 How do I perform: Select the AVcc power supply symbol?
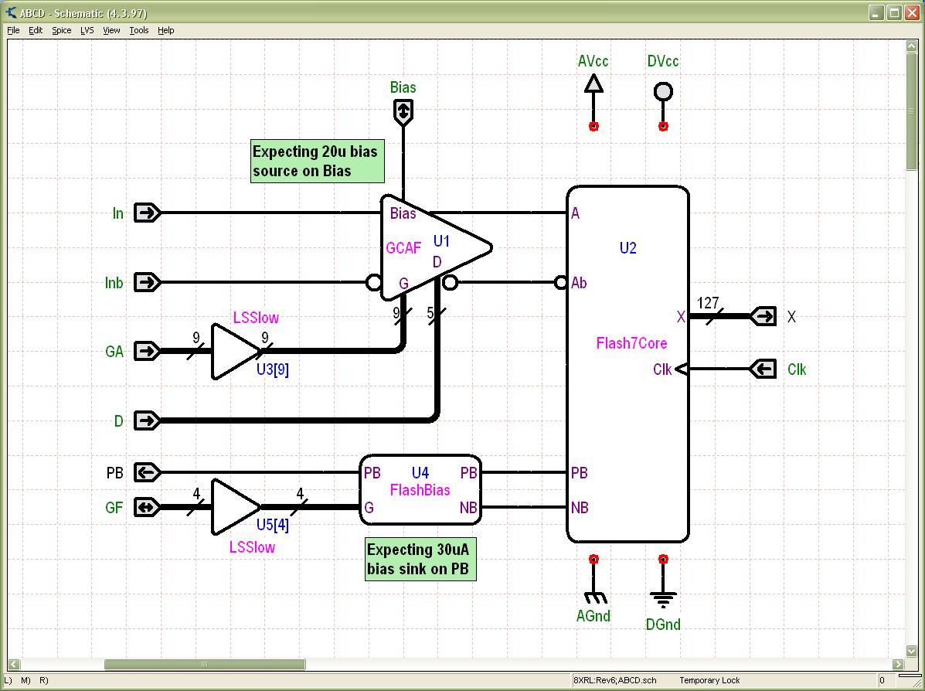[593, 84]
